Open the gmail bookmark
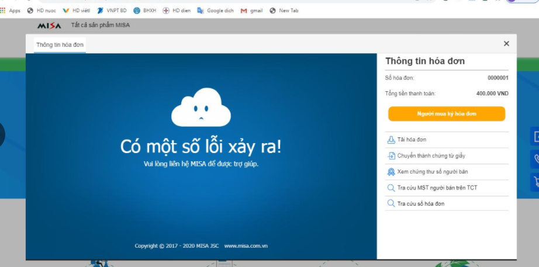The image size is (539, 267). click(x=252, y=11)
